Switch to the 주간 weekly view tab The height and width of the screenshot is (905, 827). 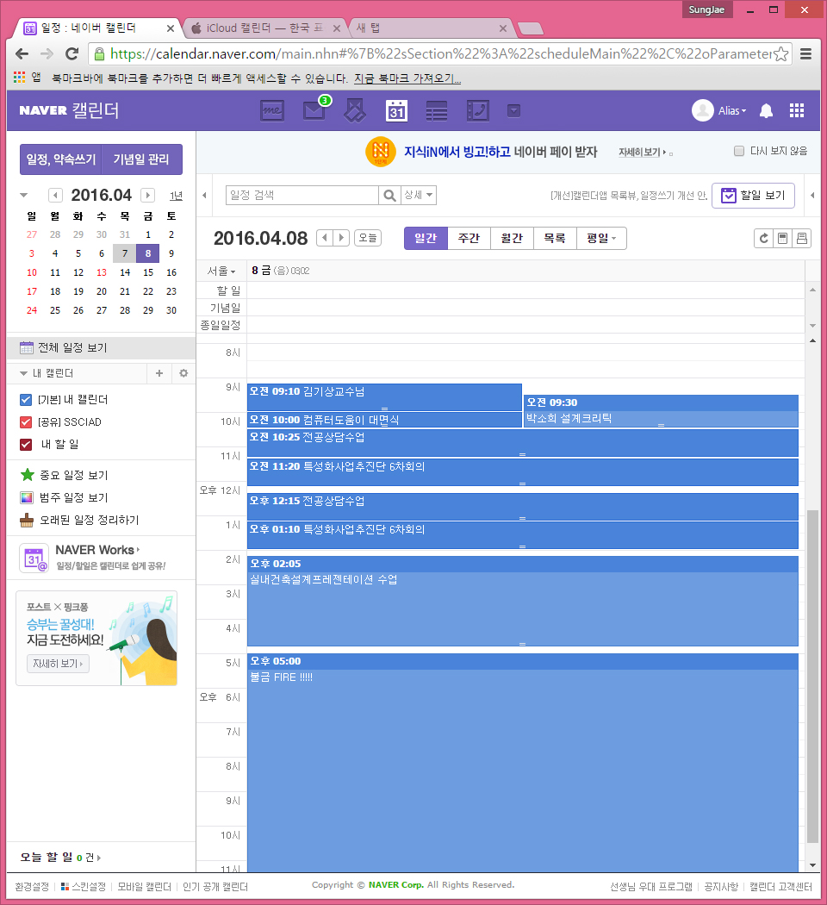[x=469, y=239]
